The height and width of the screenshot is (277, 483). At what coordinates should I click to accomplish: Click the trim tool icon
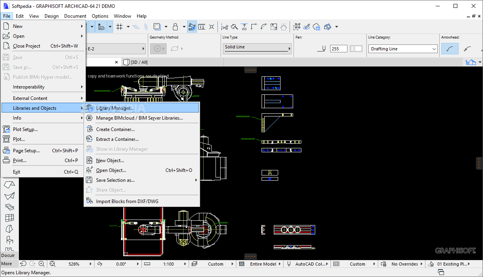click(x=234, y=27)
